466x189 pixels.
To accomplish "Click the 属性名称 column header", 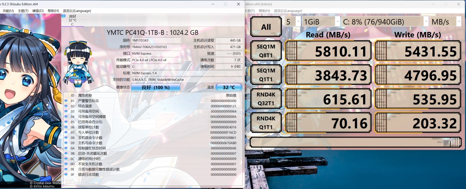I will [x=85, y=95].
